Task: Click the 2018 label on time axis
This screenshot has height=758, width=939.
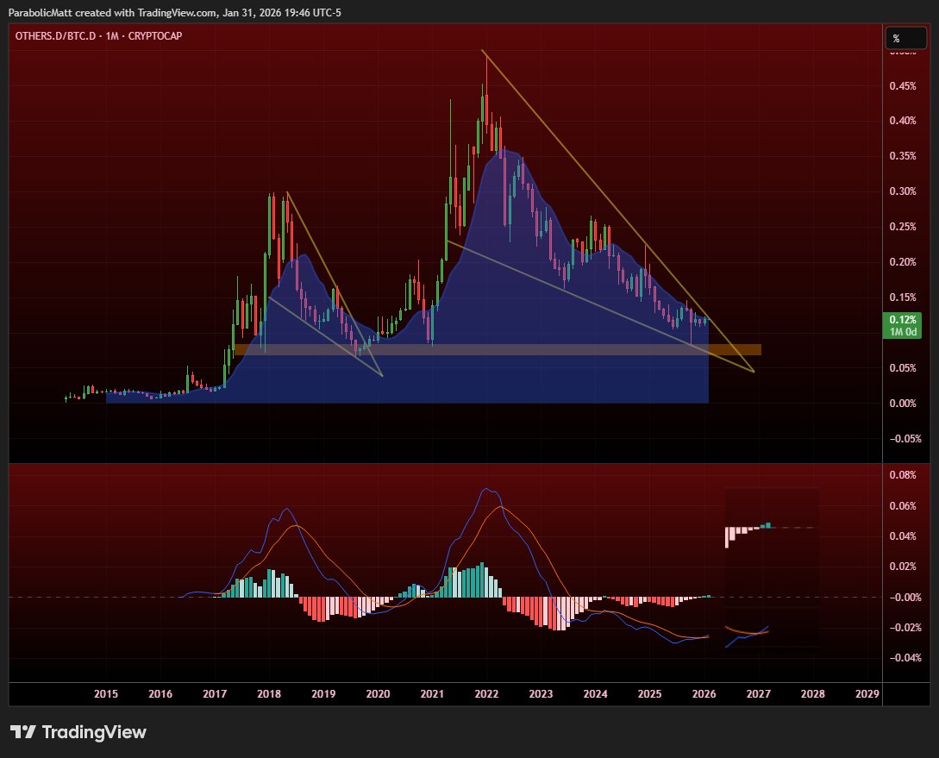Action: click(269, 693)
